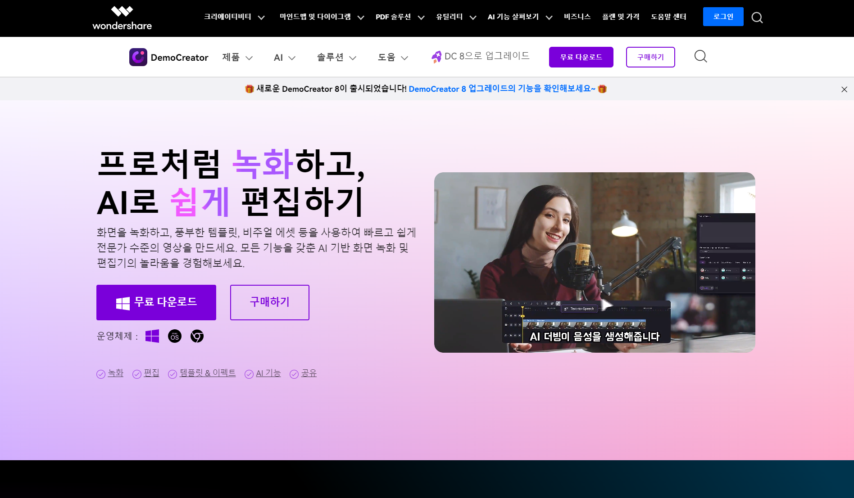854x498 pixels.
Task: Open the 솔루션 menu dropdown
Action: [336, 57]
